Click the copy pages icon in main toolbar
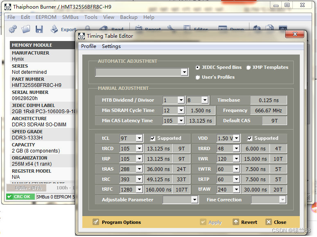The image size is (317, 237). tap(269, 28)
